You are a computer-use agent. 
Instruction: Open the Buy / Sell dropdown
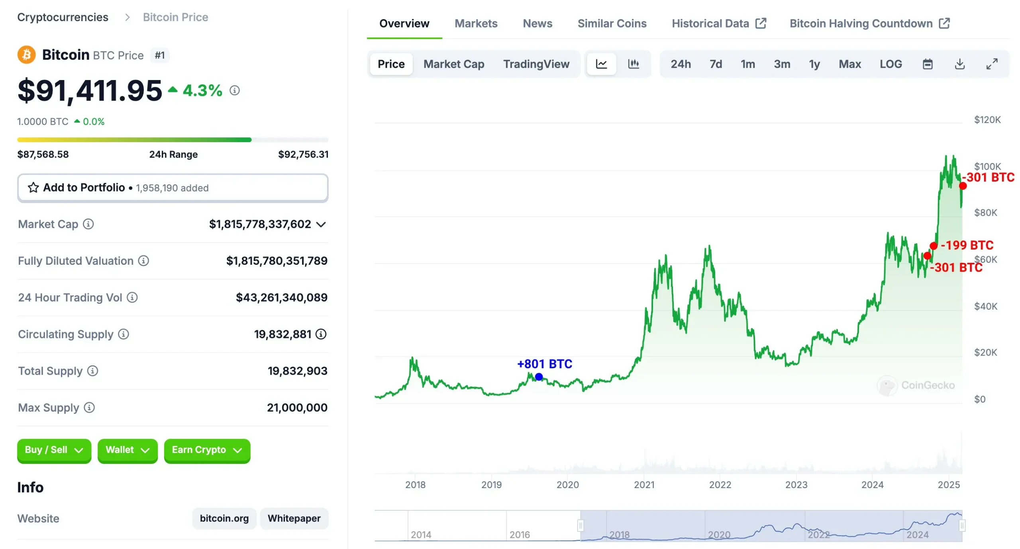coord(54,450)
